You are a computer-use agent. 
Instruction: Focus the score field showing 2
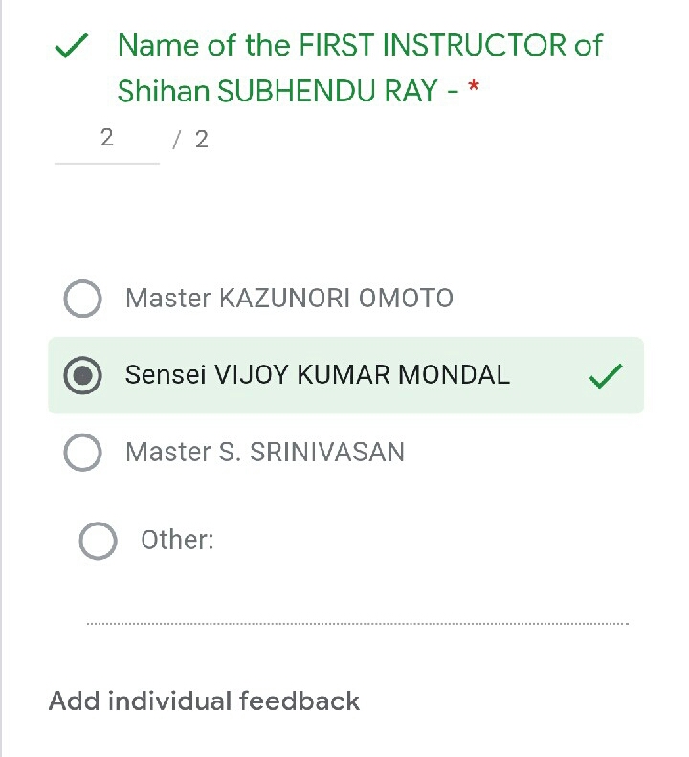(x=106, y=139)
